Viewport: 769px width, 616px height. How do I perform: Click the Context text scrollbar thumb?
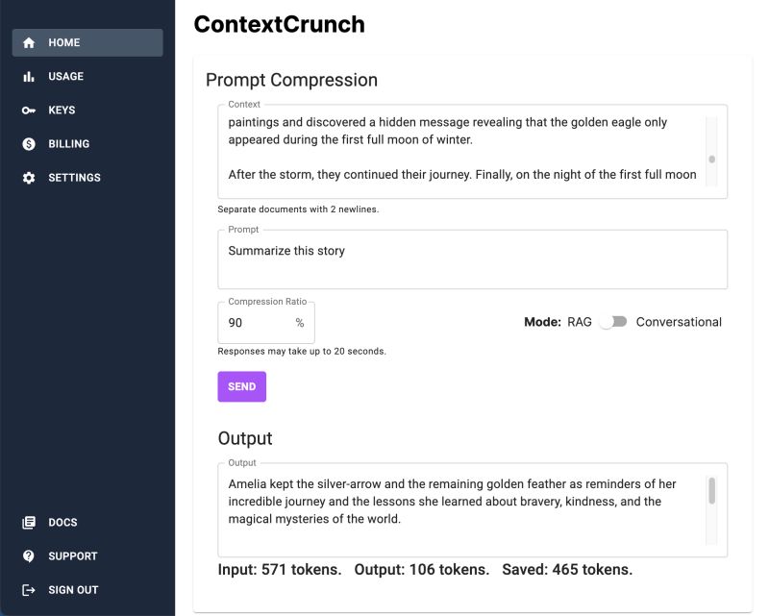tap(711, 160)
